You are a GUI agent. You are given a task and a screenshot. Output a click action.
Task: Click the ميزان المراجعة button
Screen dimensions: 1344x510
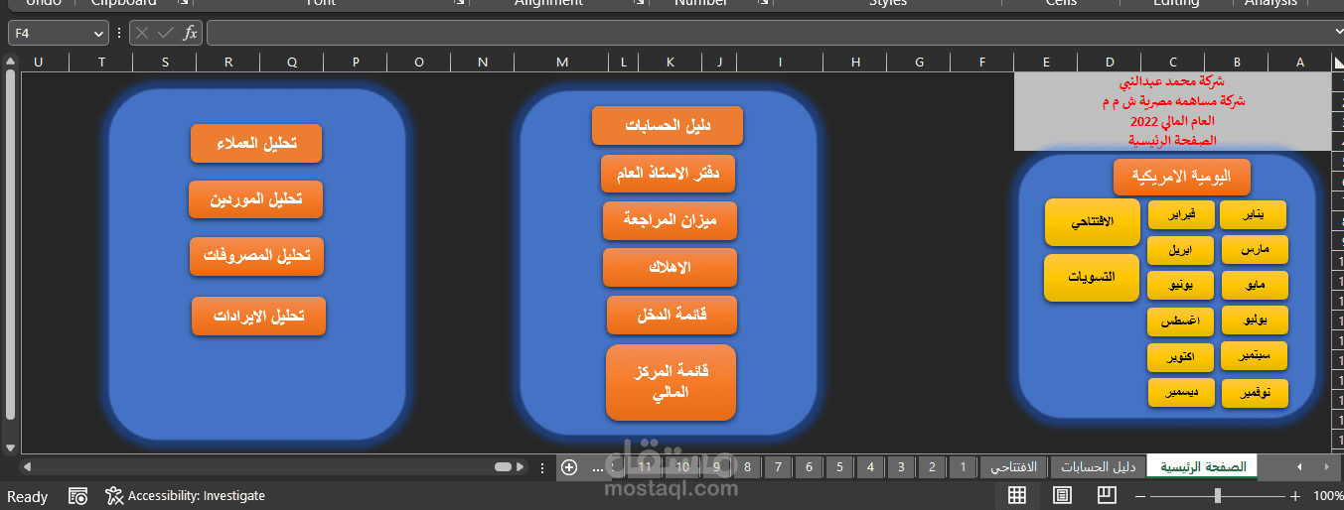[670, 220]
